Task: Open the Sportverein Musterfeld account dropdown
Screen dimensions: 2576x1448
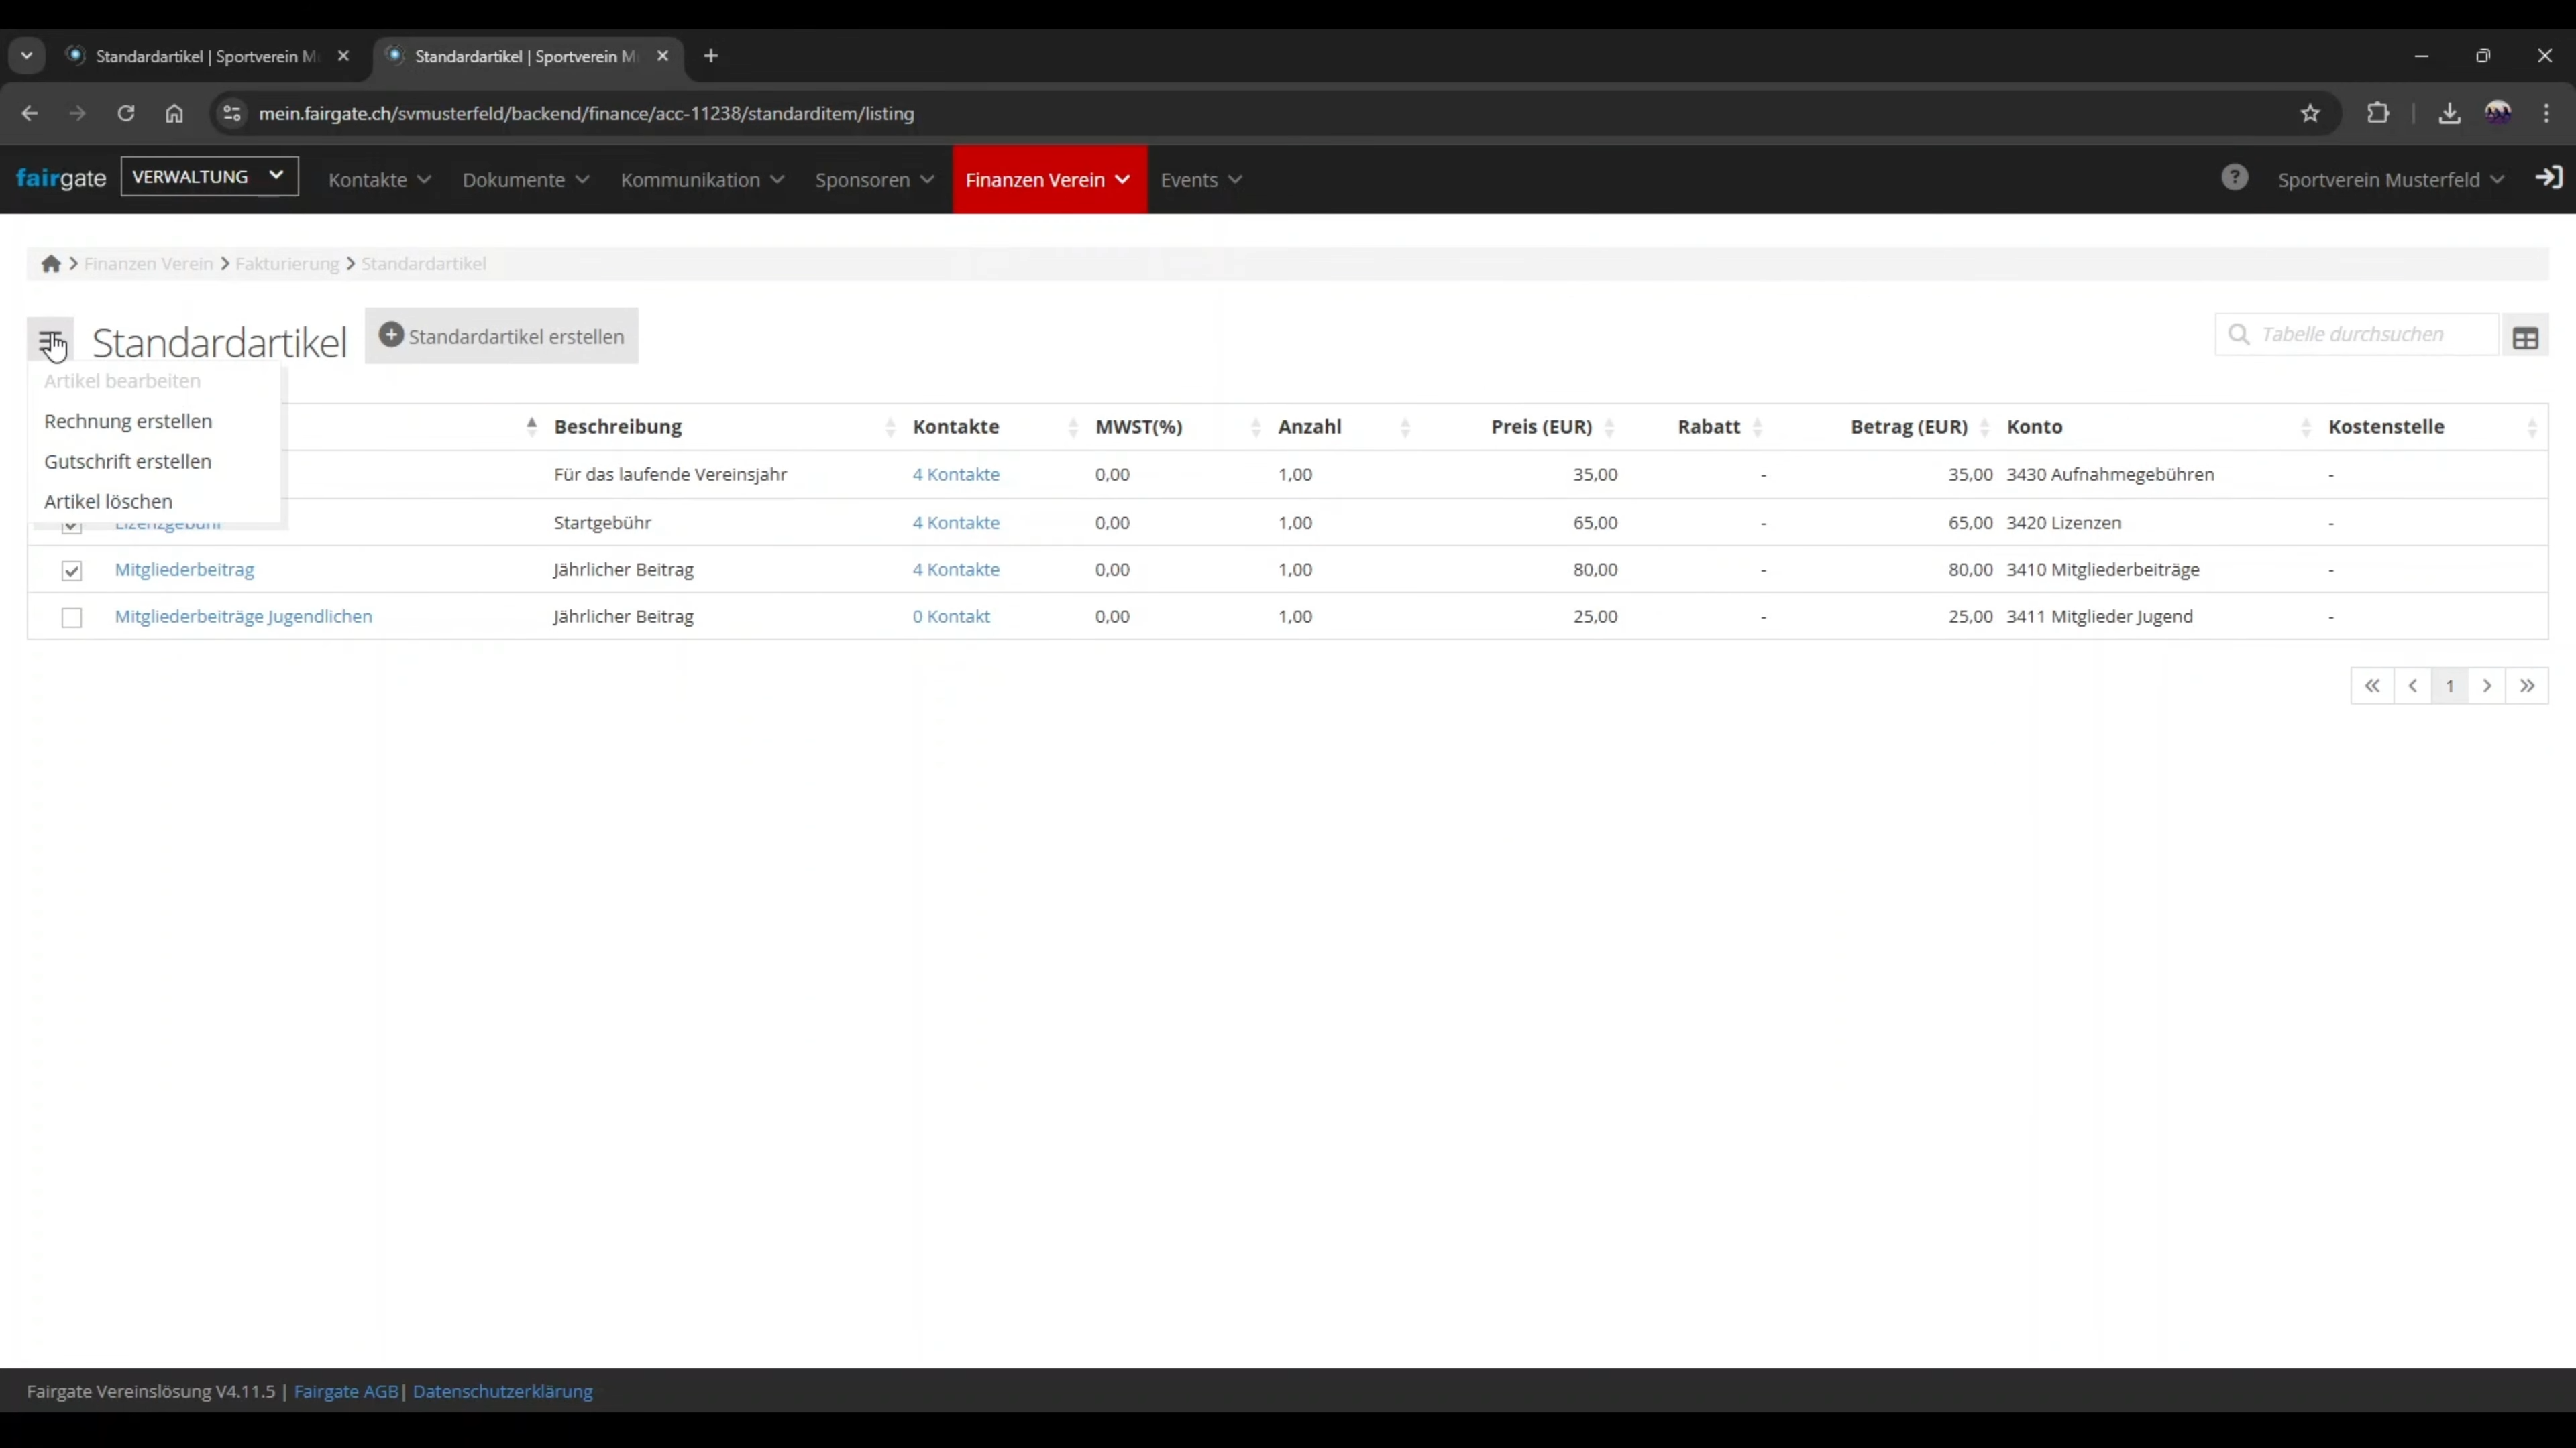Action: pos(2390,180)
